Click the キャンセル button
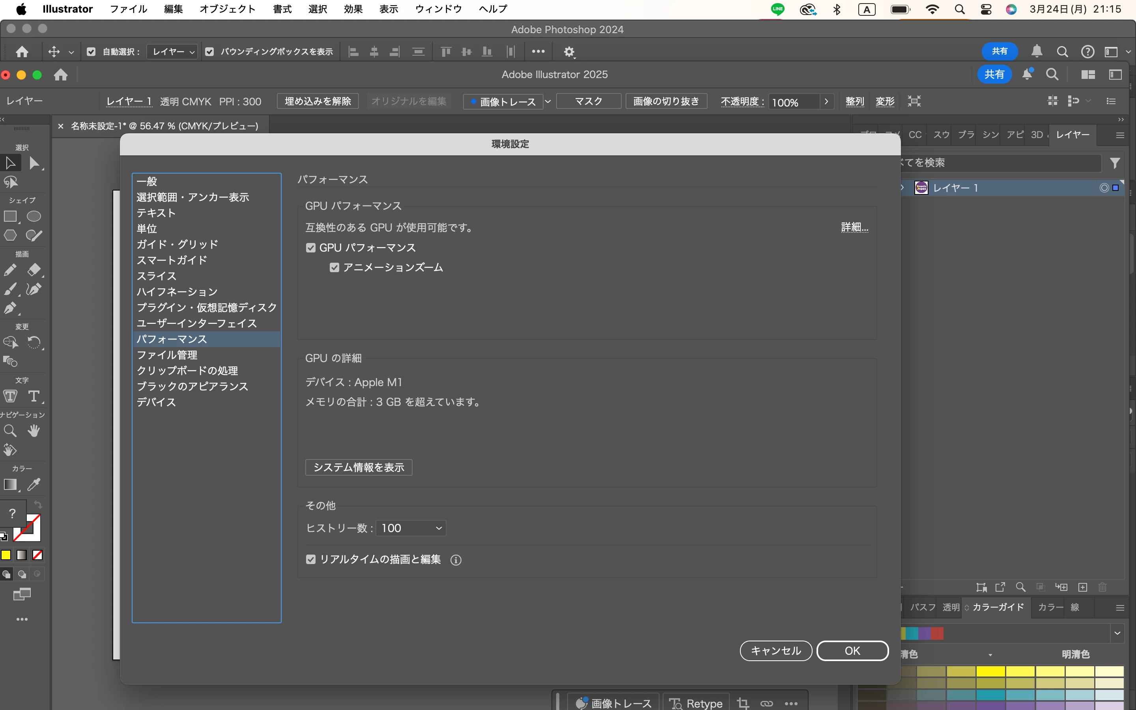 [x=775, y=651]
